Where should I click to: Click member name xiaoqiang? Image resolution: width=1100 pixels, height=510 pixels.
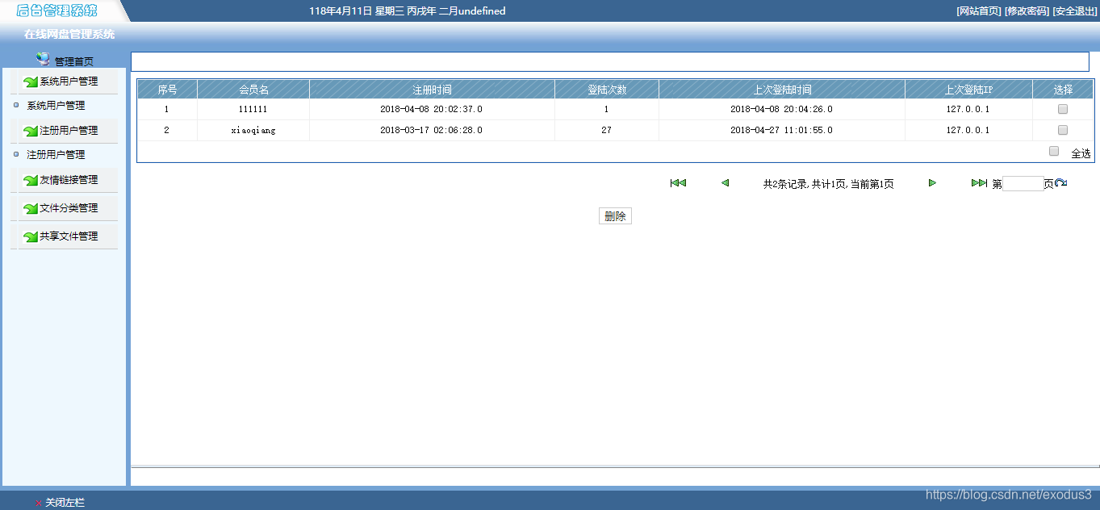click(253, 130)
